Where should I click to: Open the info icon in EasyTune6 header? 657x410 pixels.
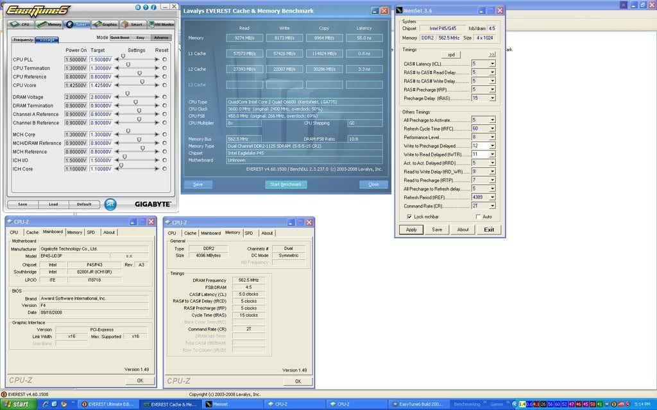click(153, 7)
